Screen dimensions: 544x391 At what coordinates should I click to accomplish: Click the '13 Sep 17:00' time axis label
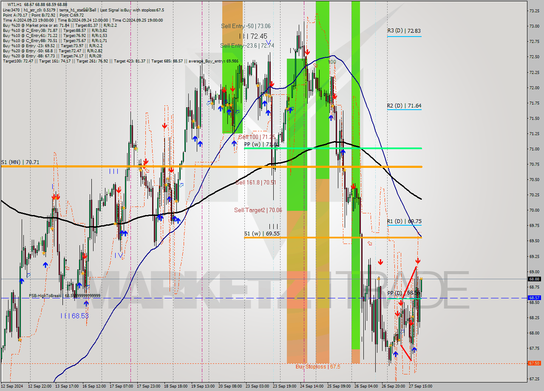[x=66, y=386]
